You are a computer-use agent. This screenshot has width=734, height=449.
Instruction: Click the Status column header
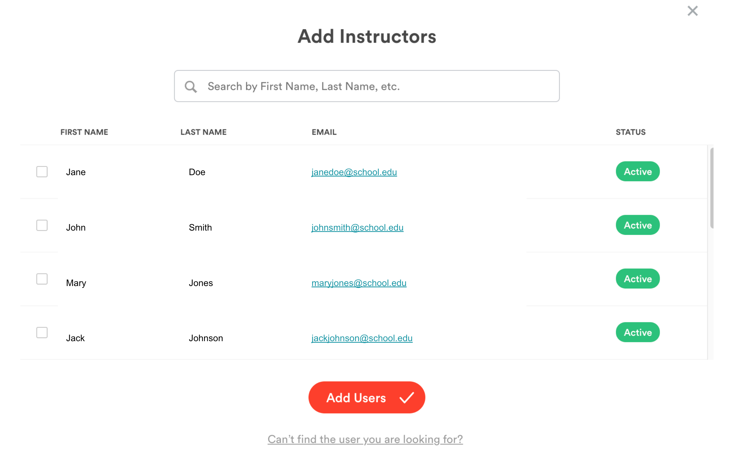point(630,132)
